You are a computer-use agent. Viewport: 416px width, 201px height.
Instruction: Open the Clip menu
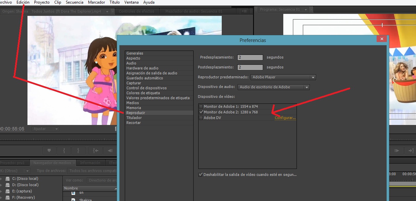point(58,2)
